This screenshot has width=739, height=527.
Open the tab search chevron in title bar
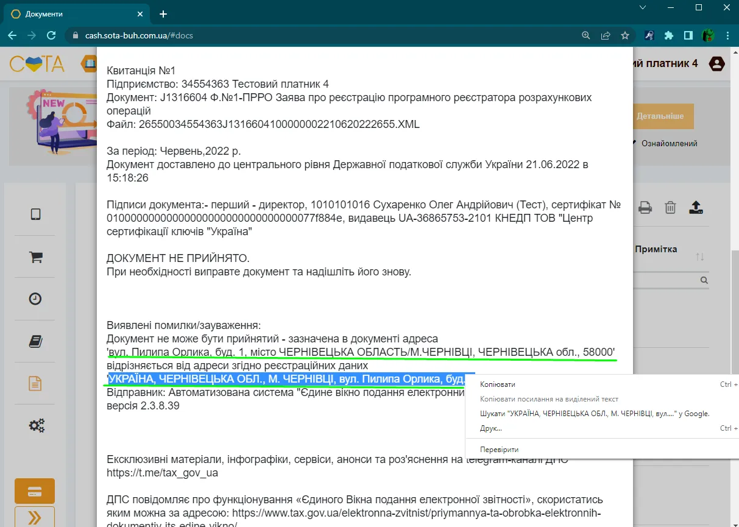(x=642, y=7)
